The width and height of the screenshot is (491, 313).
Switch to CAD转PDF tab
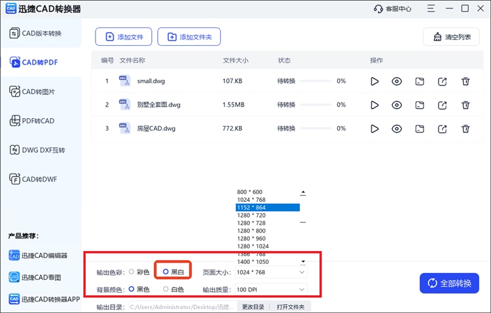41,62
